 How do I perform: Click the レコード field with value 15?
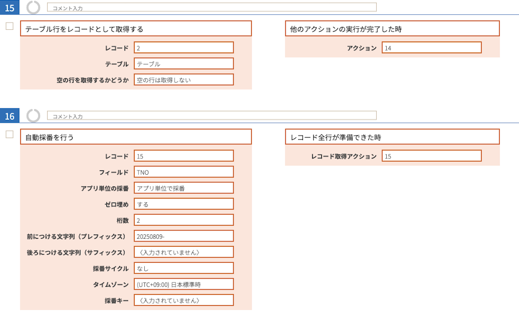[184, 156]
